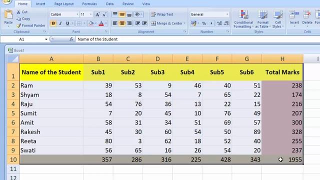Open the Font dialog launcher
Screen dimensions: 320x180
point(106,31)
